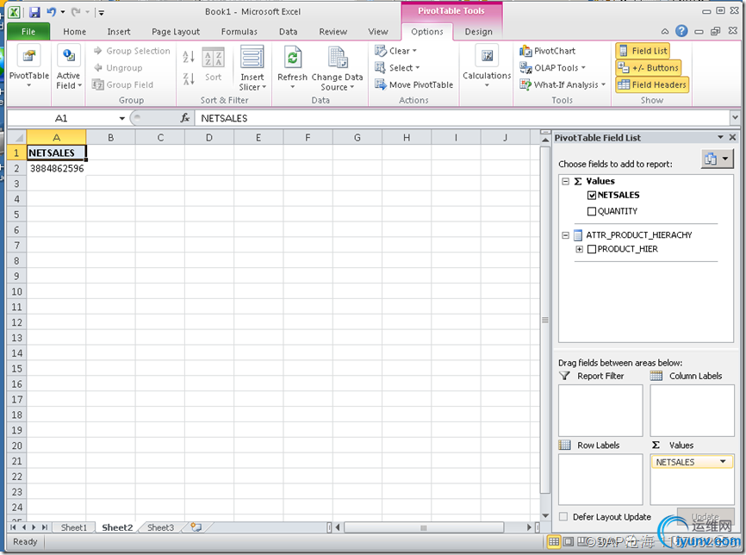Click the PivotTable button icon

point(29,56)
